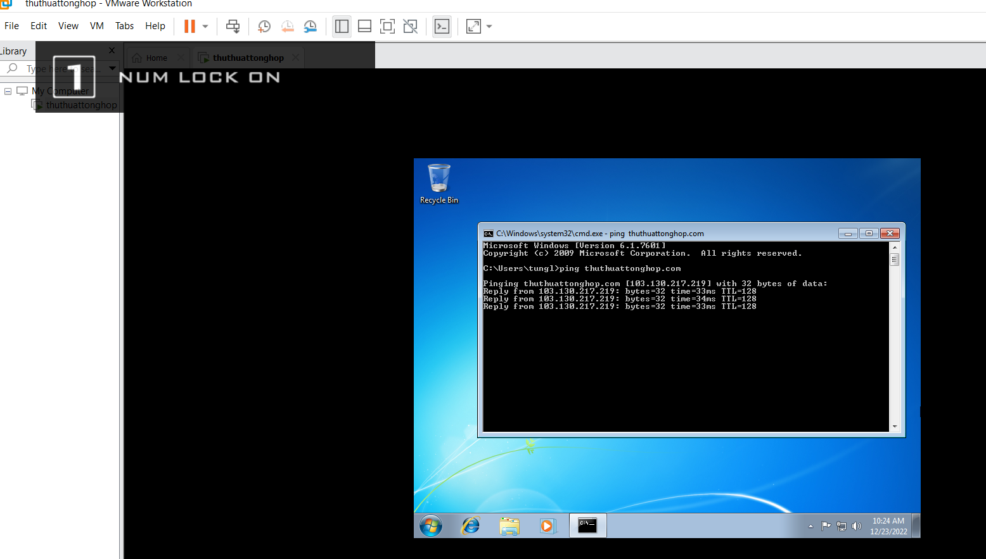Open the VM menu
986x559 pixels.
pos(96,26)
